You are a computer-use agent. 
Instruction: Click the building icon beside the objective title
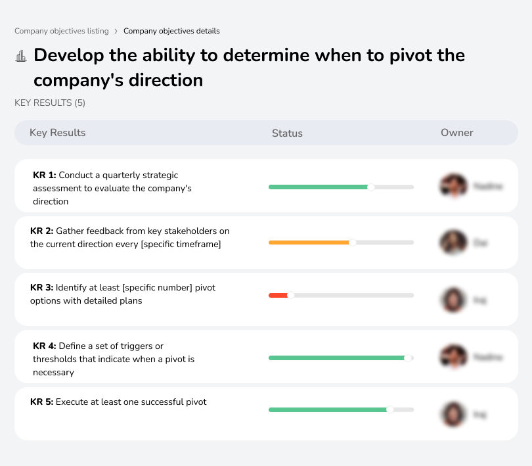point(20,56)
